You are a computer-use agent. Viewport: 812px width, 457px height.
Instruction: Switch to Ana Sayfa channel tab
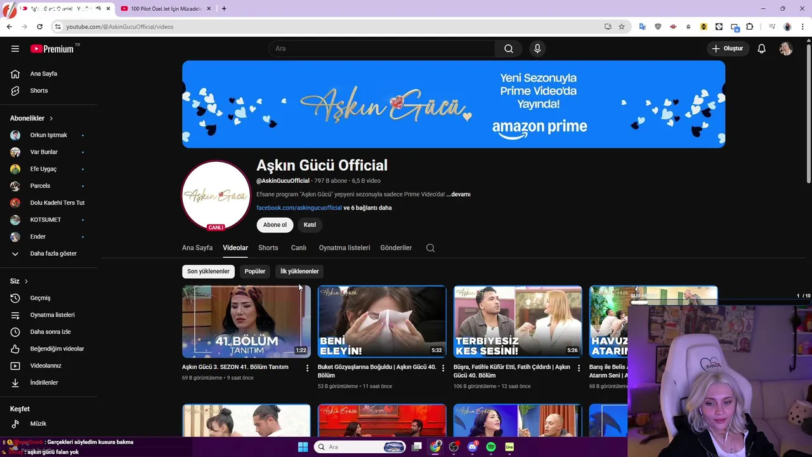point(197,248)
